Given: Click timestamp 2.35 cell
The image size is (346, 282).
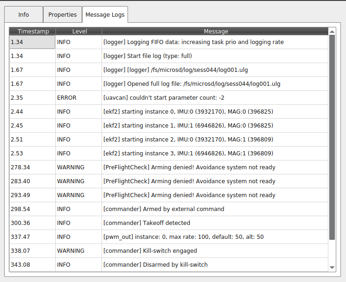Looking at the screenshot, I should [32, 98].
